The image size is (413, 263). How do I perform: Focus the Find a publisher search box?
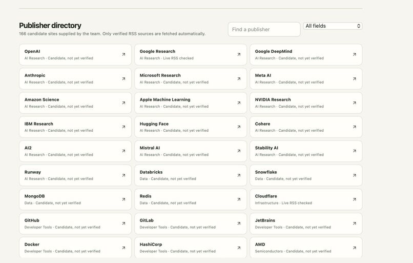point(264,29)
